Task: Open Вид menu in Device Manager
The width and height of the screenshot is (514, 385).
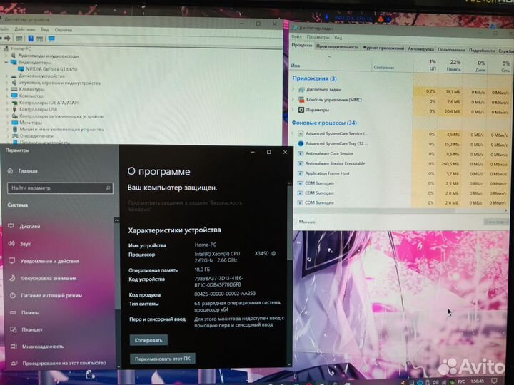Action: [44, 30]
